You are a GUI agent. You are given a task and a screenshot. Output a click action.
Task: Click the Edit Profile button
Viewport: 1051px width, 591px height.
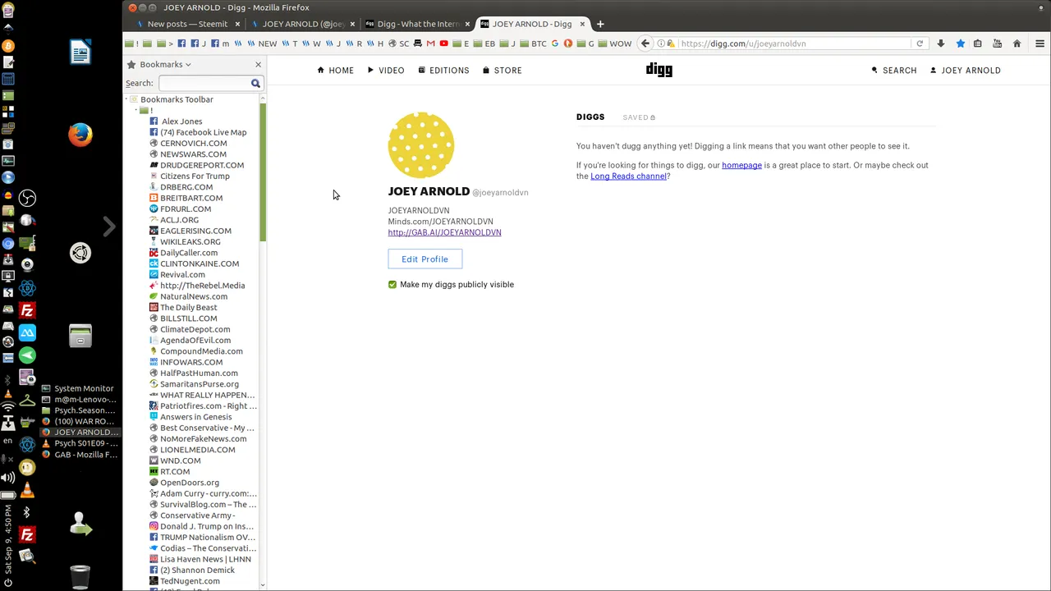pos(425,259)
